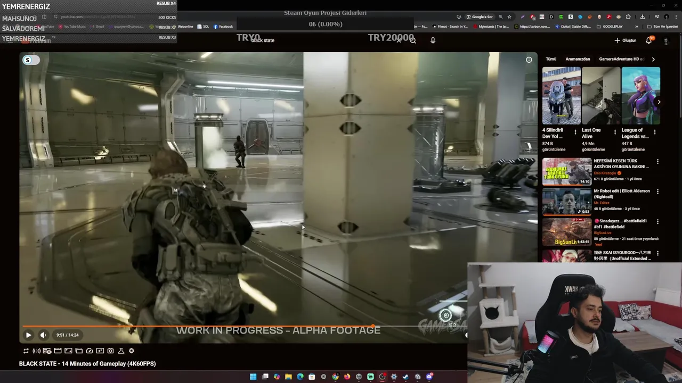Mute the video volume
Screen dimensions: 682x383
(x=43, y=335)
